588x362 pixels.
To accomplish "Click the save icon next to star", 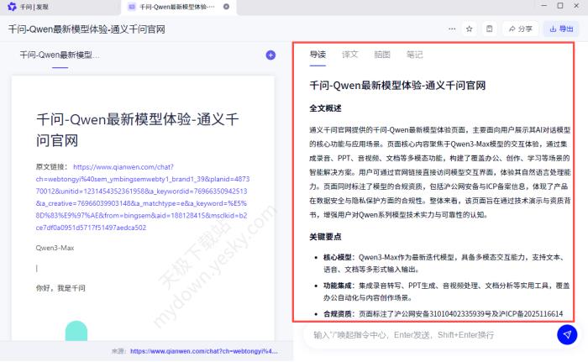I will click(x=490, y=29).
